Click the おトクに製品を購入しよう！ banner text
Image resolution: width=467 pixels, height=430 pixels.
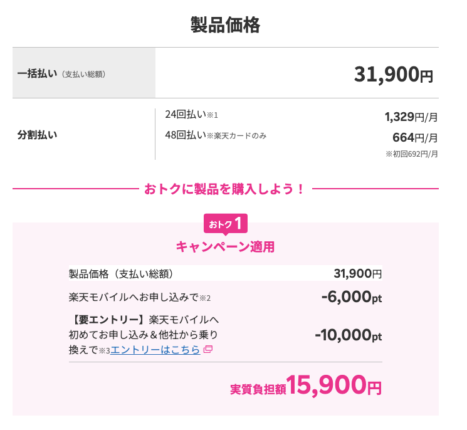tap(225, 189)
